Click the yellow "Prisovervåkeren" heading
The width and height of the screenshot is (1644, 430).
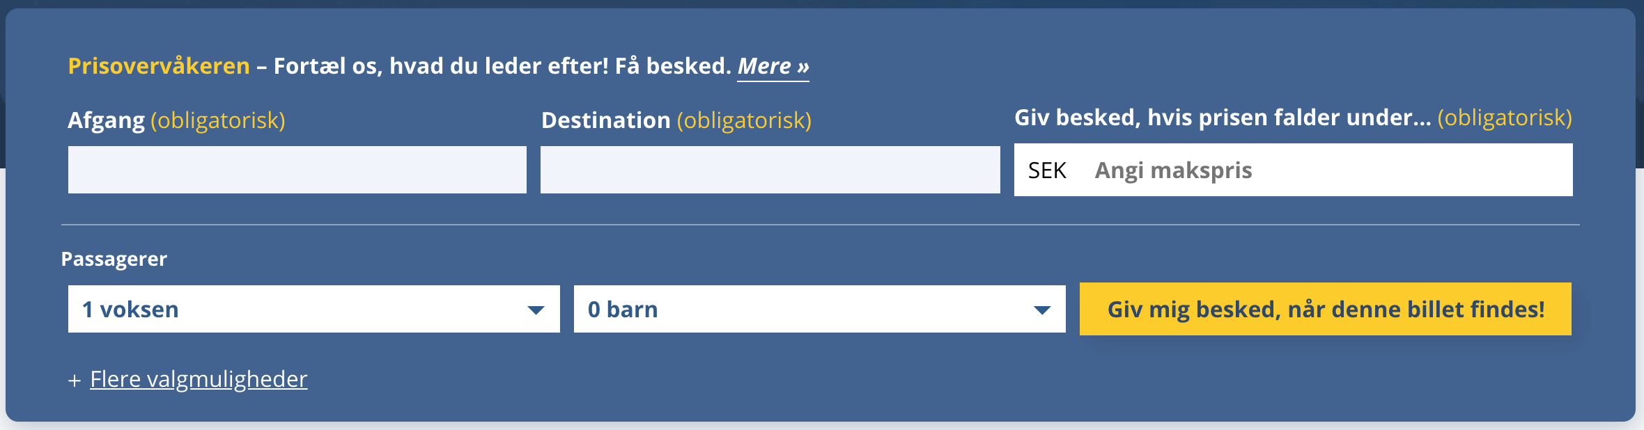tap(159, 66)
